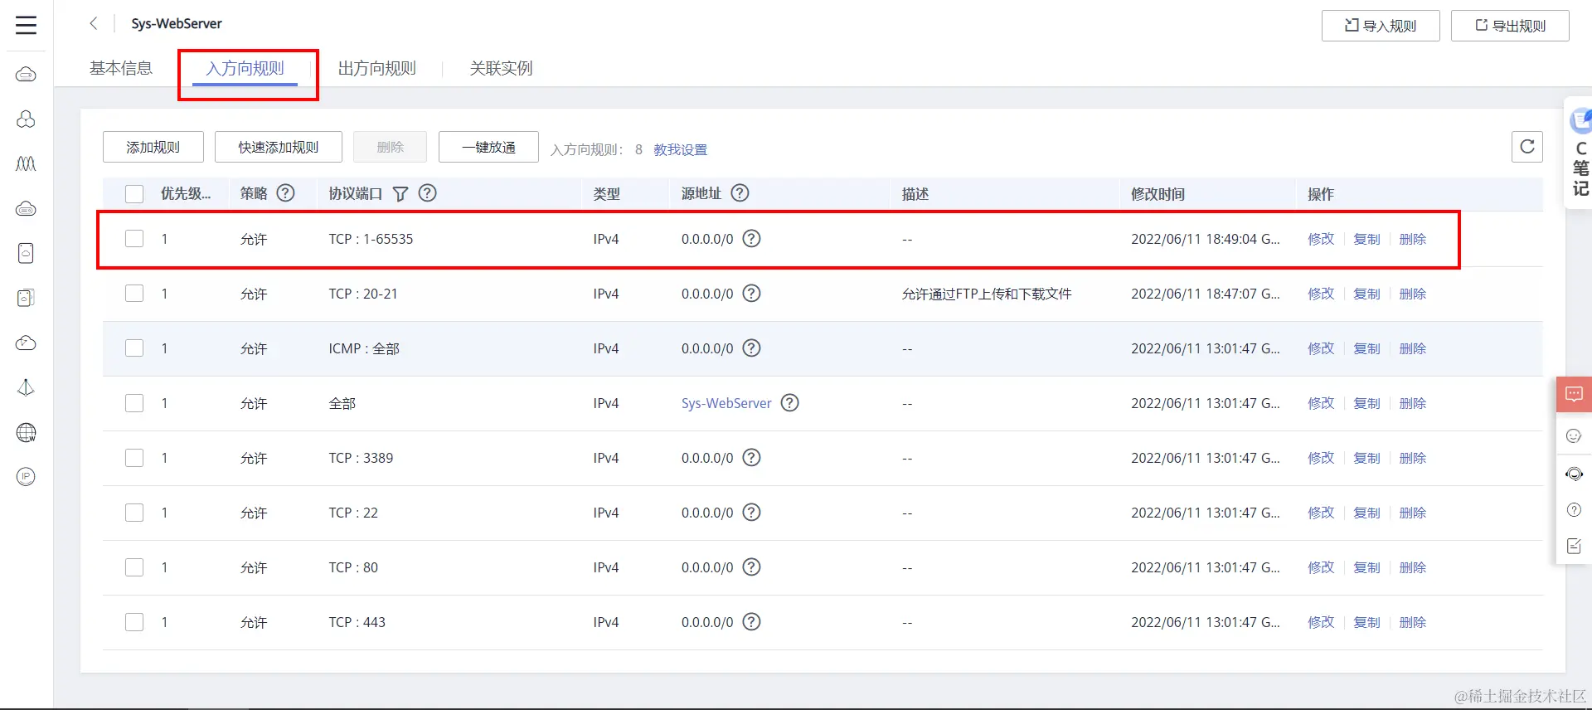Image resolution: width=1592 pixels, height=710 pixels.
Task: Click the Sys-WebServer source address link
Action: point(726,403)
